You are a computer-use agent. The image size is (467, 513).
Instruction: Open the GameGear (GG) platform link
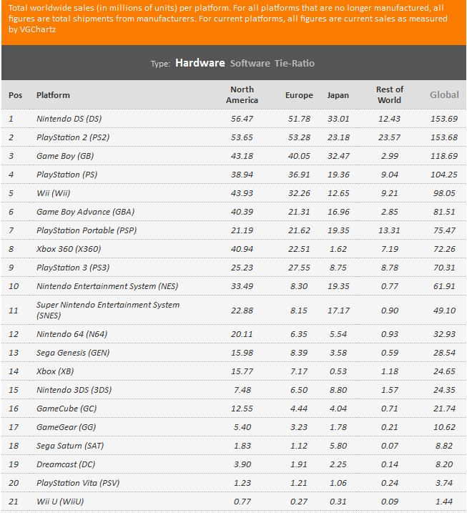tap(66, 428)
